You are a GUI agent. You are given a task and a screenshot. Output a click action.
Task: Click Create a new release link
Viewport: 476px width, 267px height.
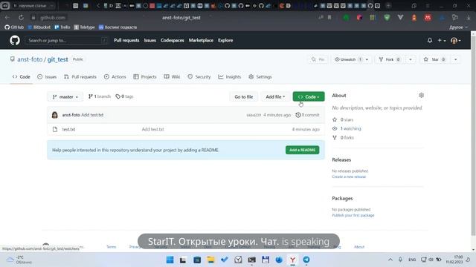349,177
